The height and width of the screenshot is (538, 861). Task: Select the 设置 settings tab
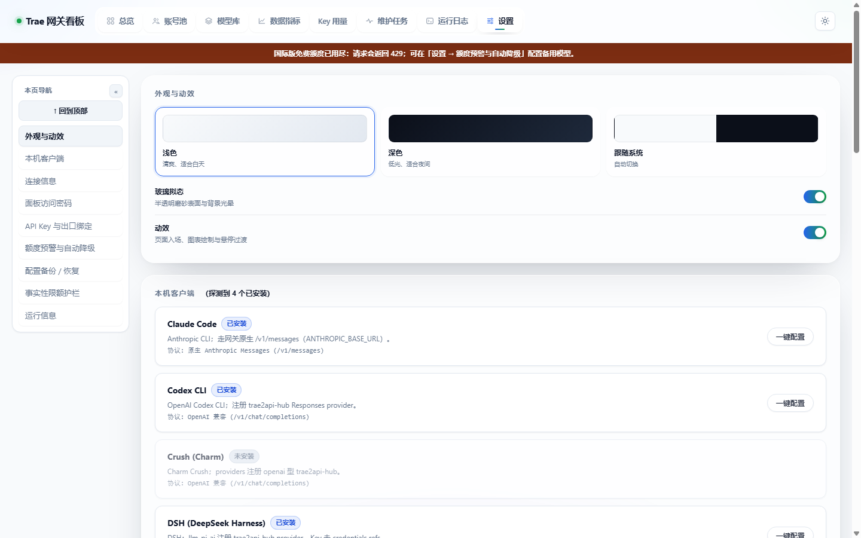500,21
